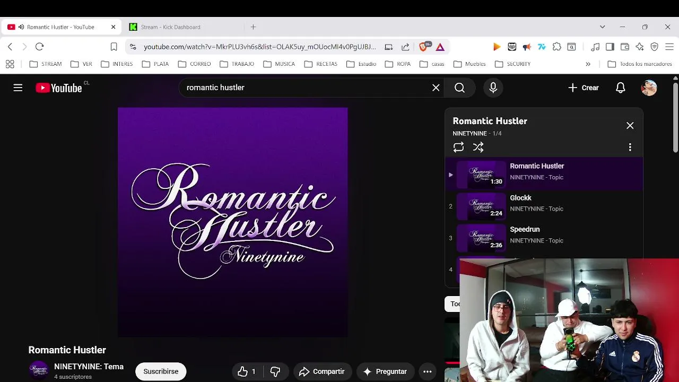Open the bookmarks bar apps grid icon
679x382 pixels.
(x=10, y=64)
